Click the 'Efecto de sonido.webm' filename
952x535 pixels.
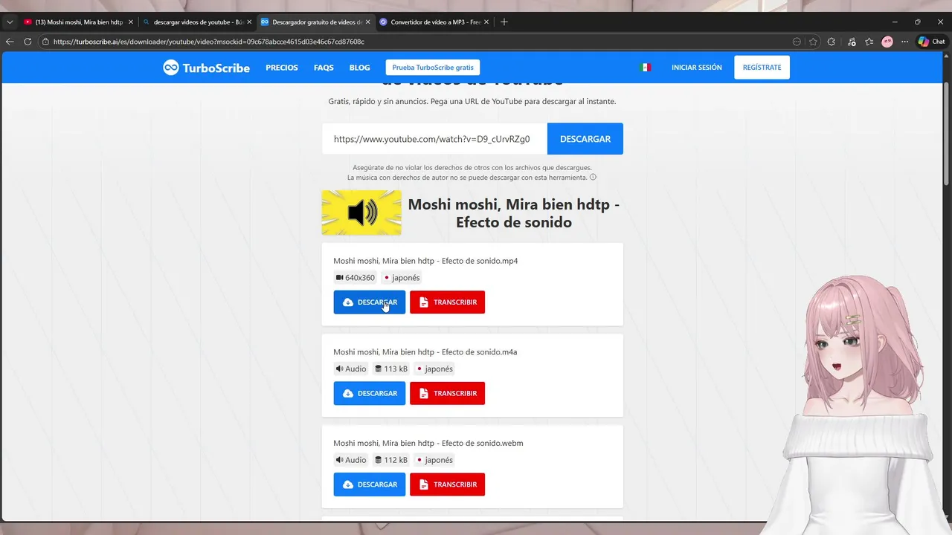point(428,443)
